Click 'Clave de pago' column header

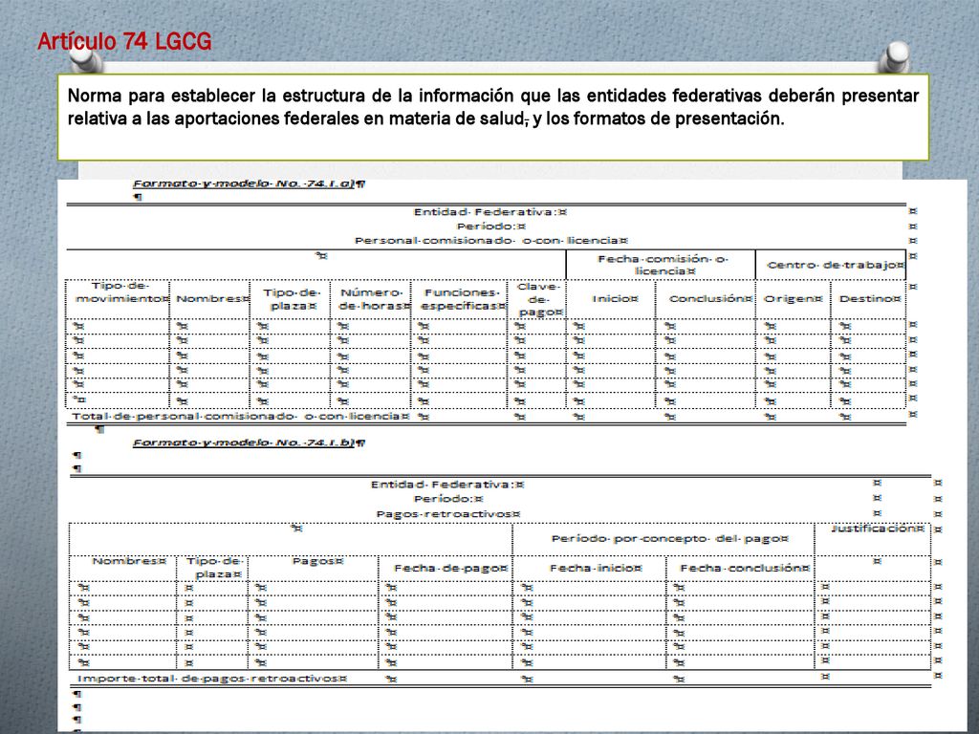click(x=537, y=299)
